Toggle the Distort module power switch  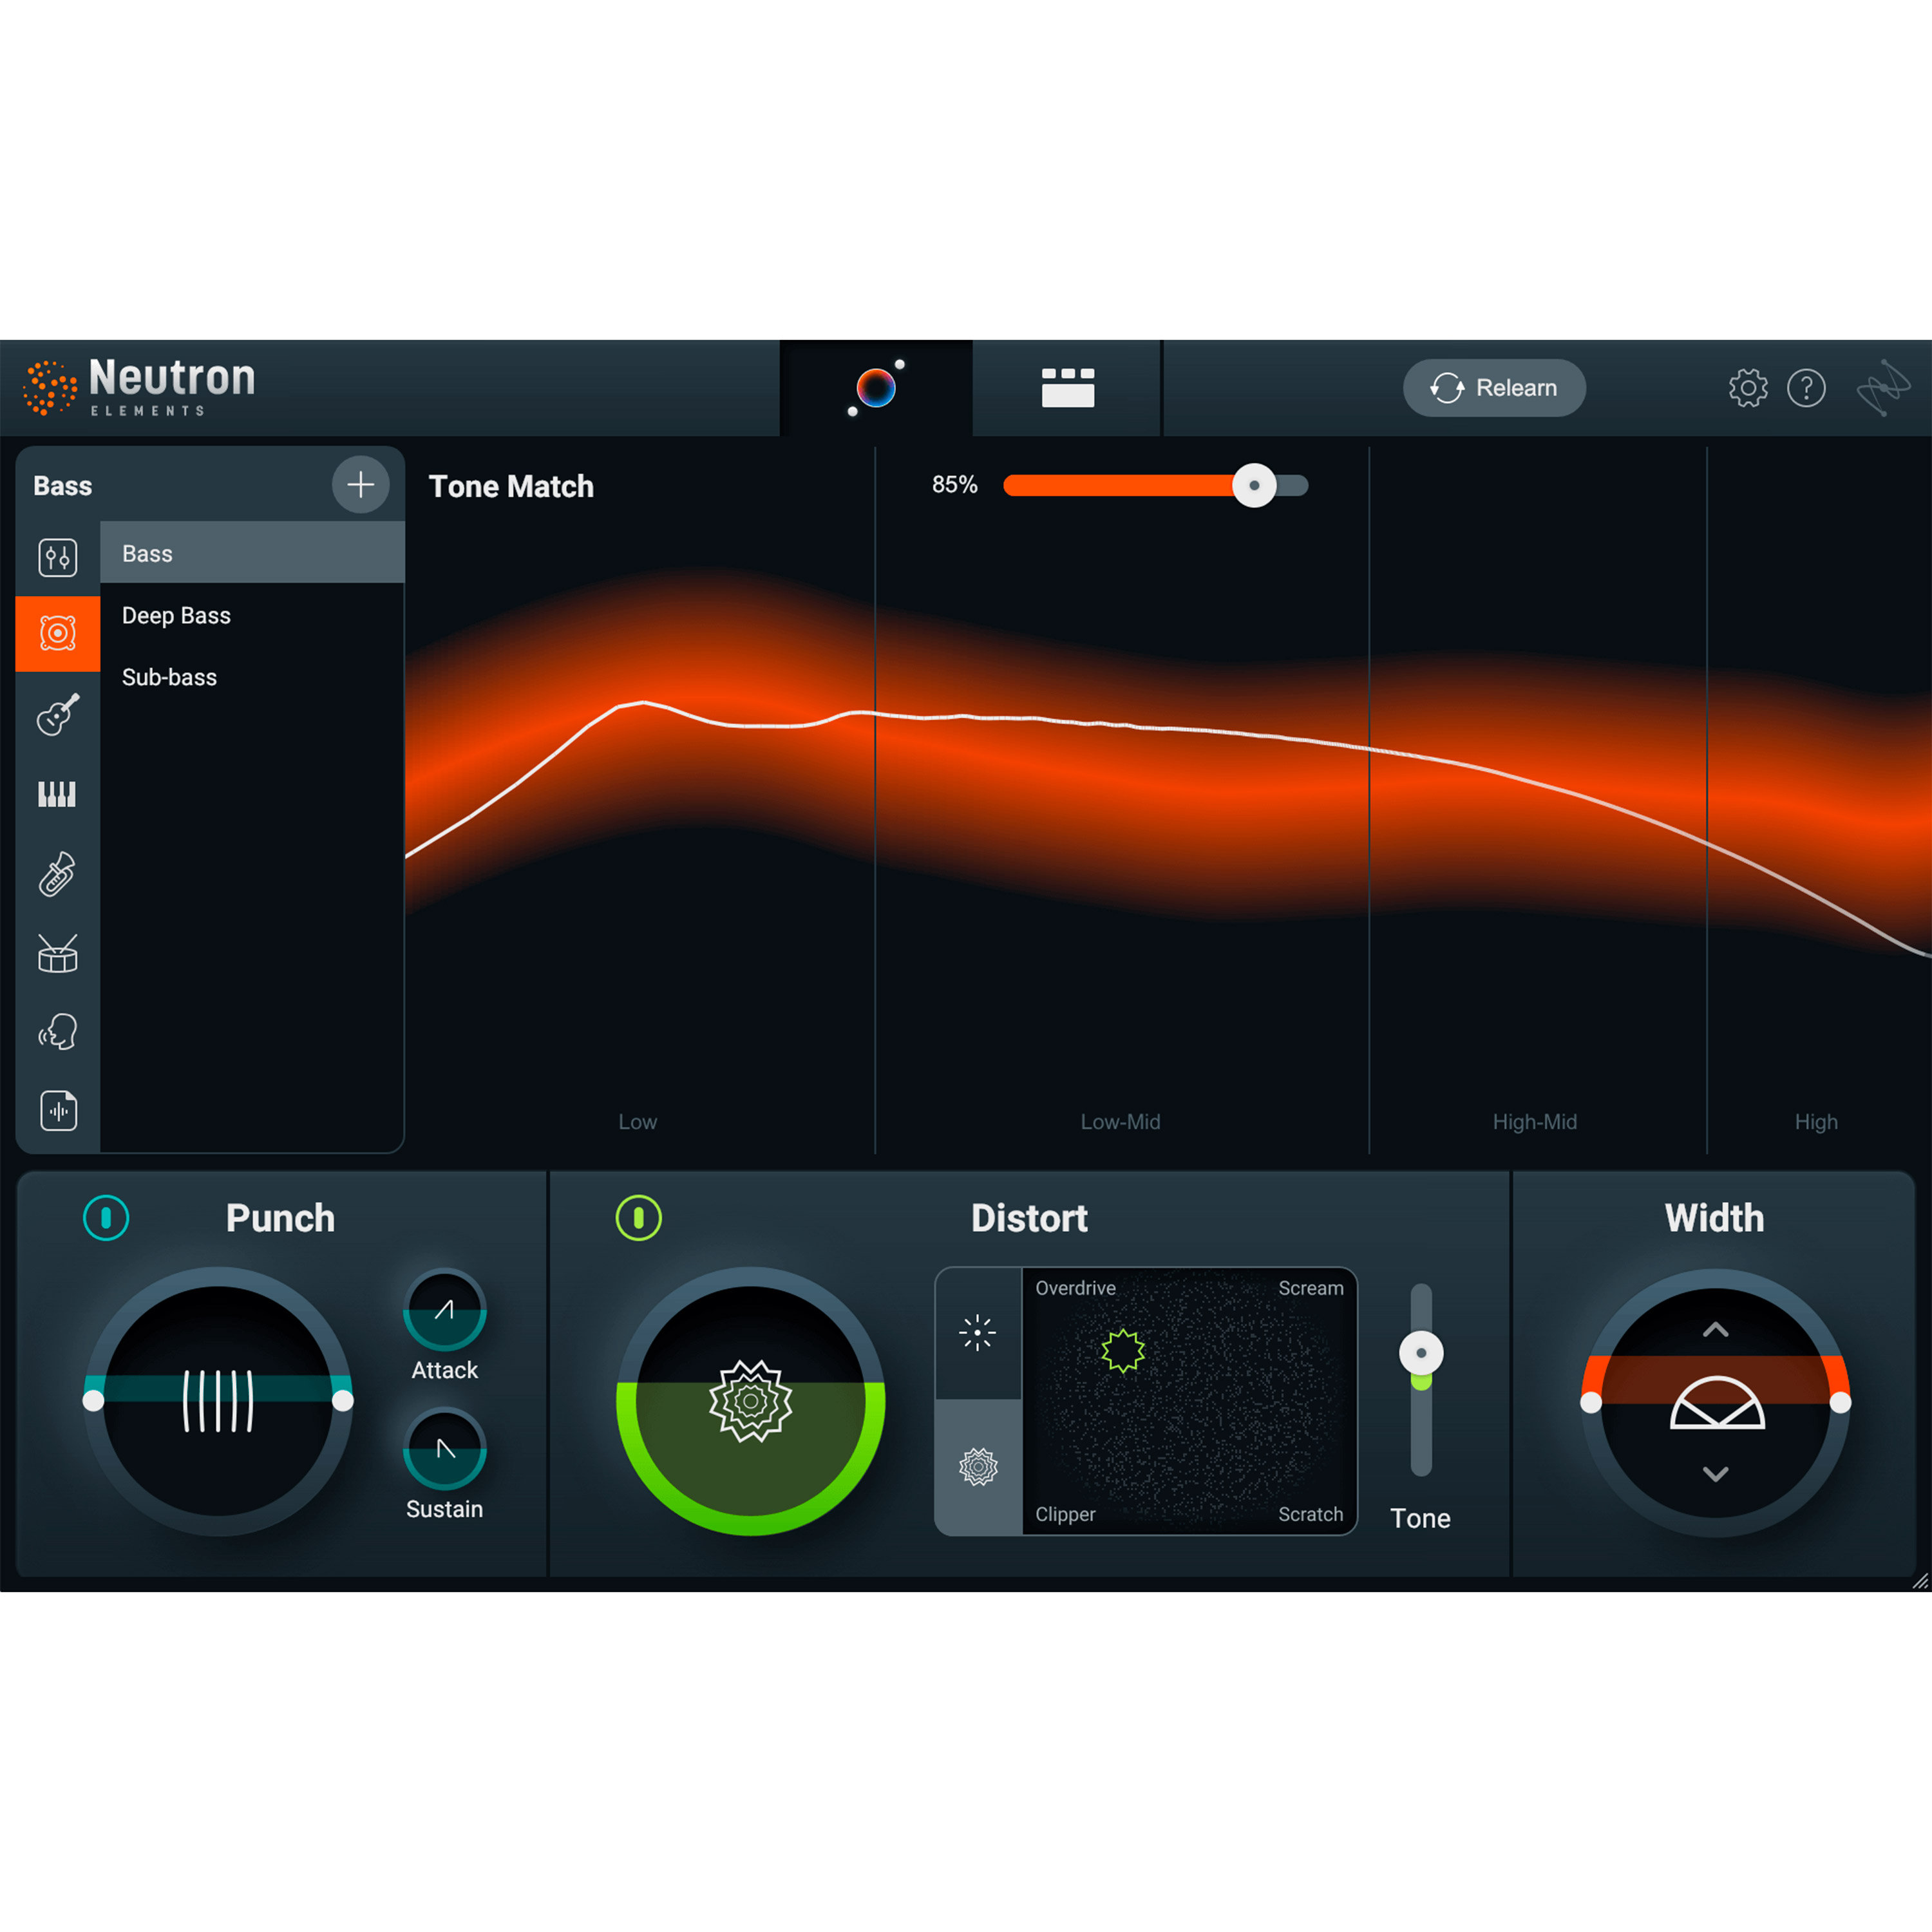[x=638, y=1218]
